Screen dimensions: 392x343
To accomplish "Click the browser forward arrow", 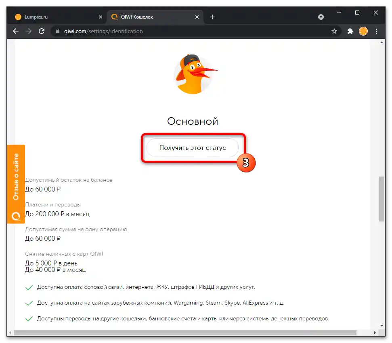I will 29,31.
